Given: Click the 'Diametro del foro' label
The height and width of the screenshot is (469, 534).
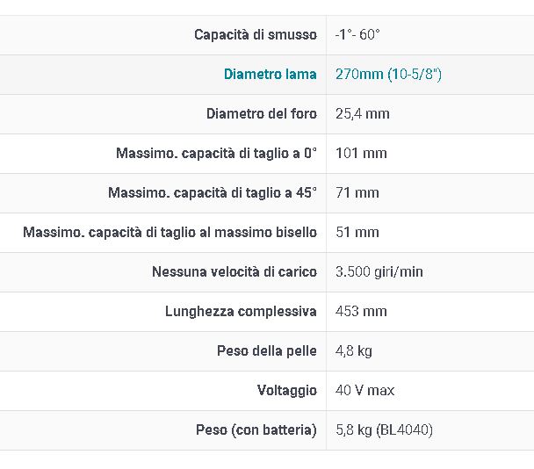Looking at the screenshot, I should coord(262,114).
